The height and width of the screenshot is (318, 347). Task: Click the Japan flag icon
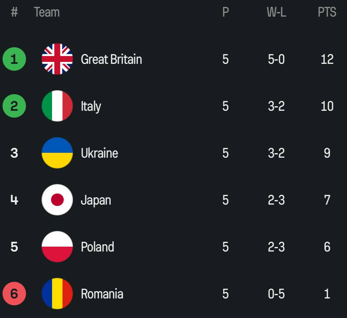pos(57,200)
